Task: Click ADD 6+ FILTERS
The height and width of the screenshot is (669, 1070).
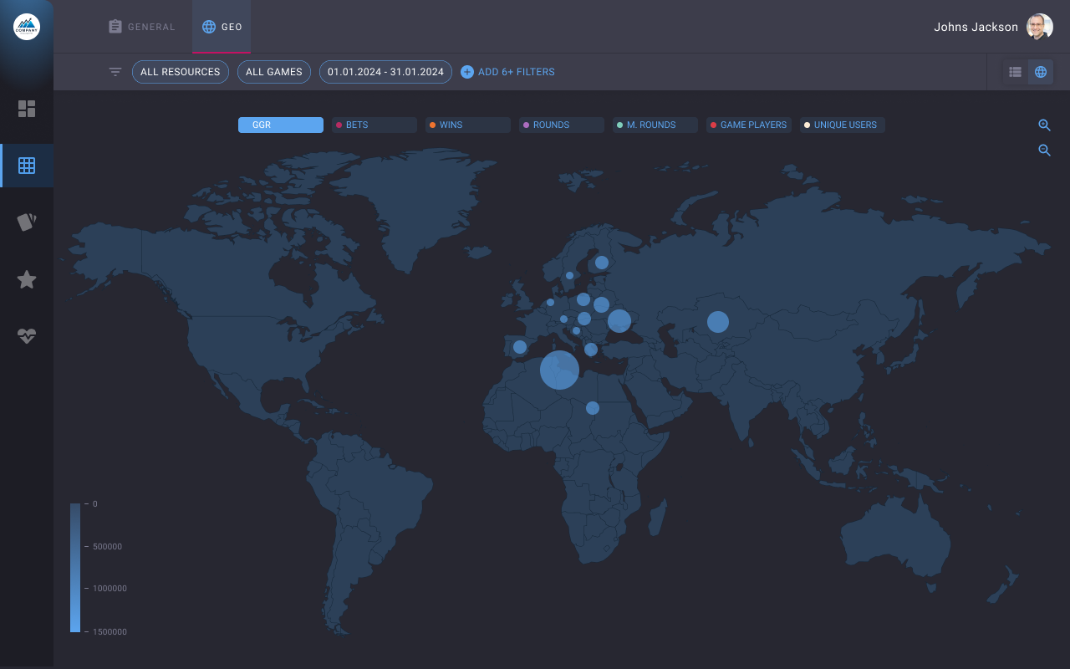Action: (x=507, y=72)
